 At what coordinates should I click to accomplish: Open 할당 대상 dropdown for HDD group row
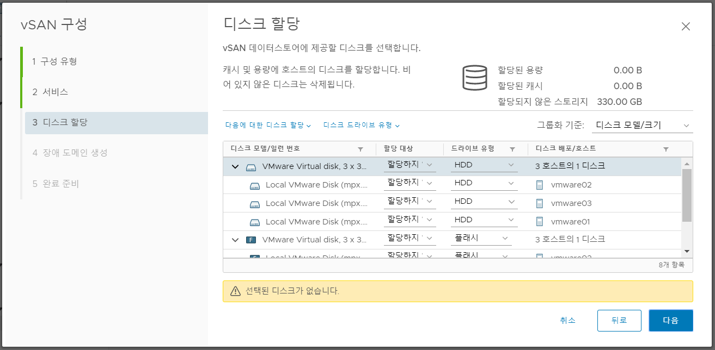click(x=410, y=165)
